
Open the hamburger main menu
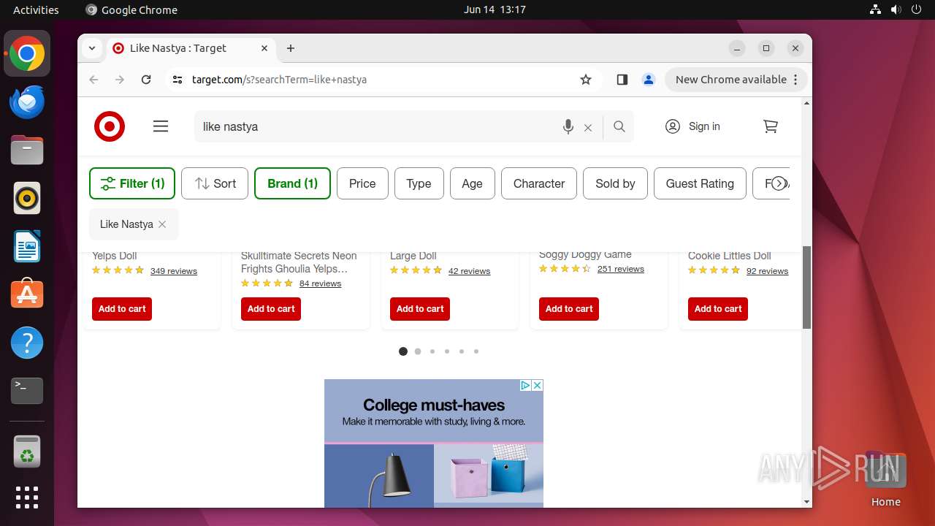(161, 126)
